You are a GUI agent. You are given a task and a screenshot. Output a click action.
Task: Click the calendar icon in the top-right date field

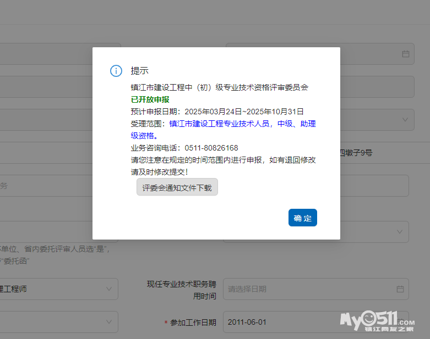coord(406,54)
